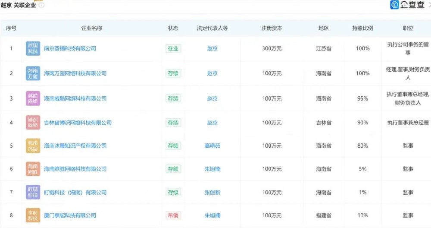Click the 海南万玺 company logo icon
This screenshot has height=228, width=431.
click(33, 73)
